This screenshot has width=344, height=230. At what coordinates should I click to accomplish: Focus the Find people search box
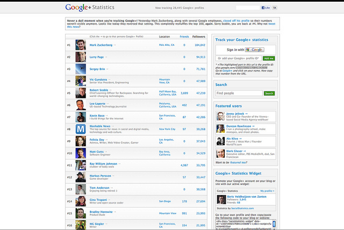point(239,93)
